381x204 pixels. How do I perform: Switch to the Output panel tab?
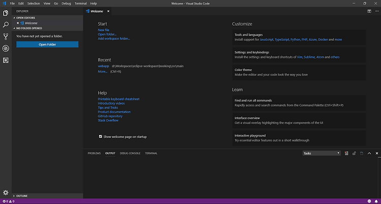[110, 153]
